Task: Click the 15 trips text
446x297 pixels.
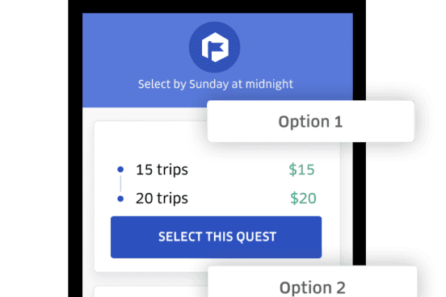Action: 162,169
